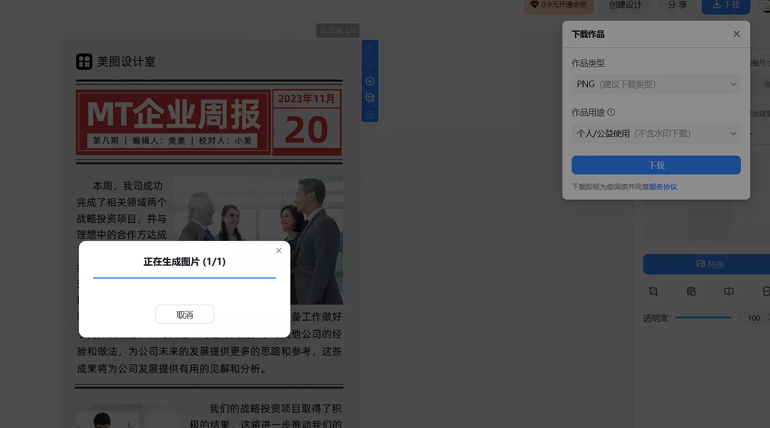Screen dimensions: 770x428
Task: Close the 下载作品 panel
Action: 736,34
